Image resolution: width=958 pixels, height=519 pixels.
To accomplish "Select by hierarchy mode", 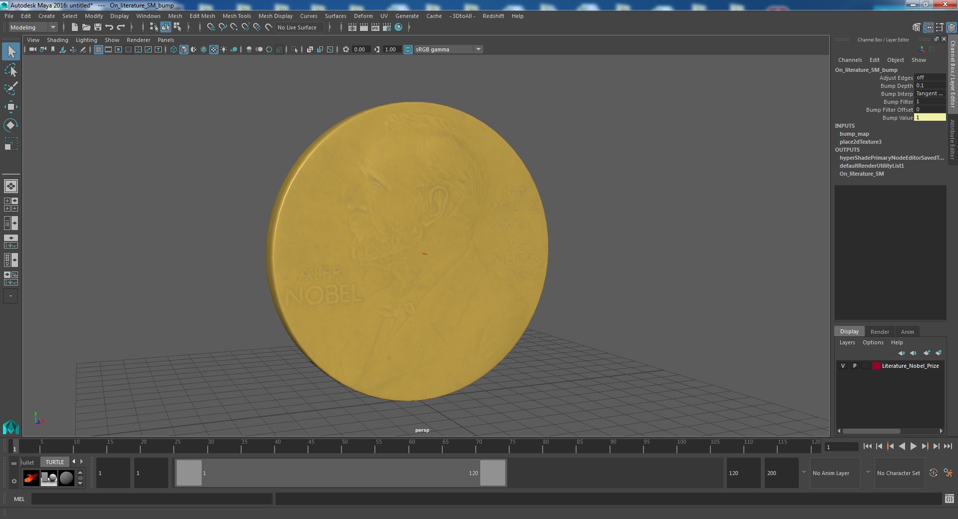I will click(154, 27).
